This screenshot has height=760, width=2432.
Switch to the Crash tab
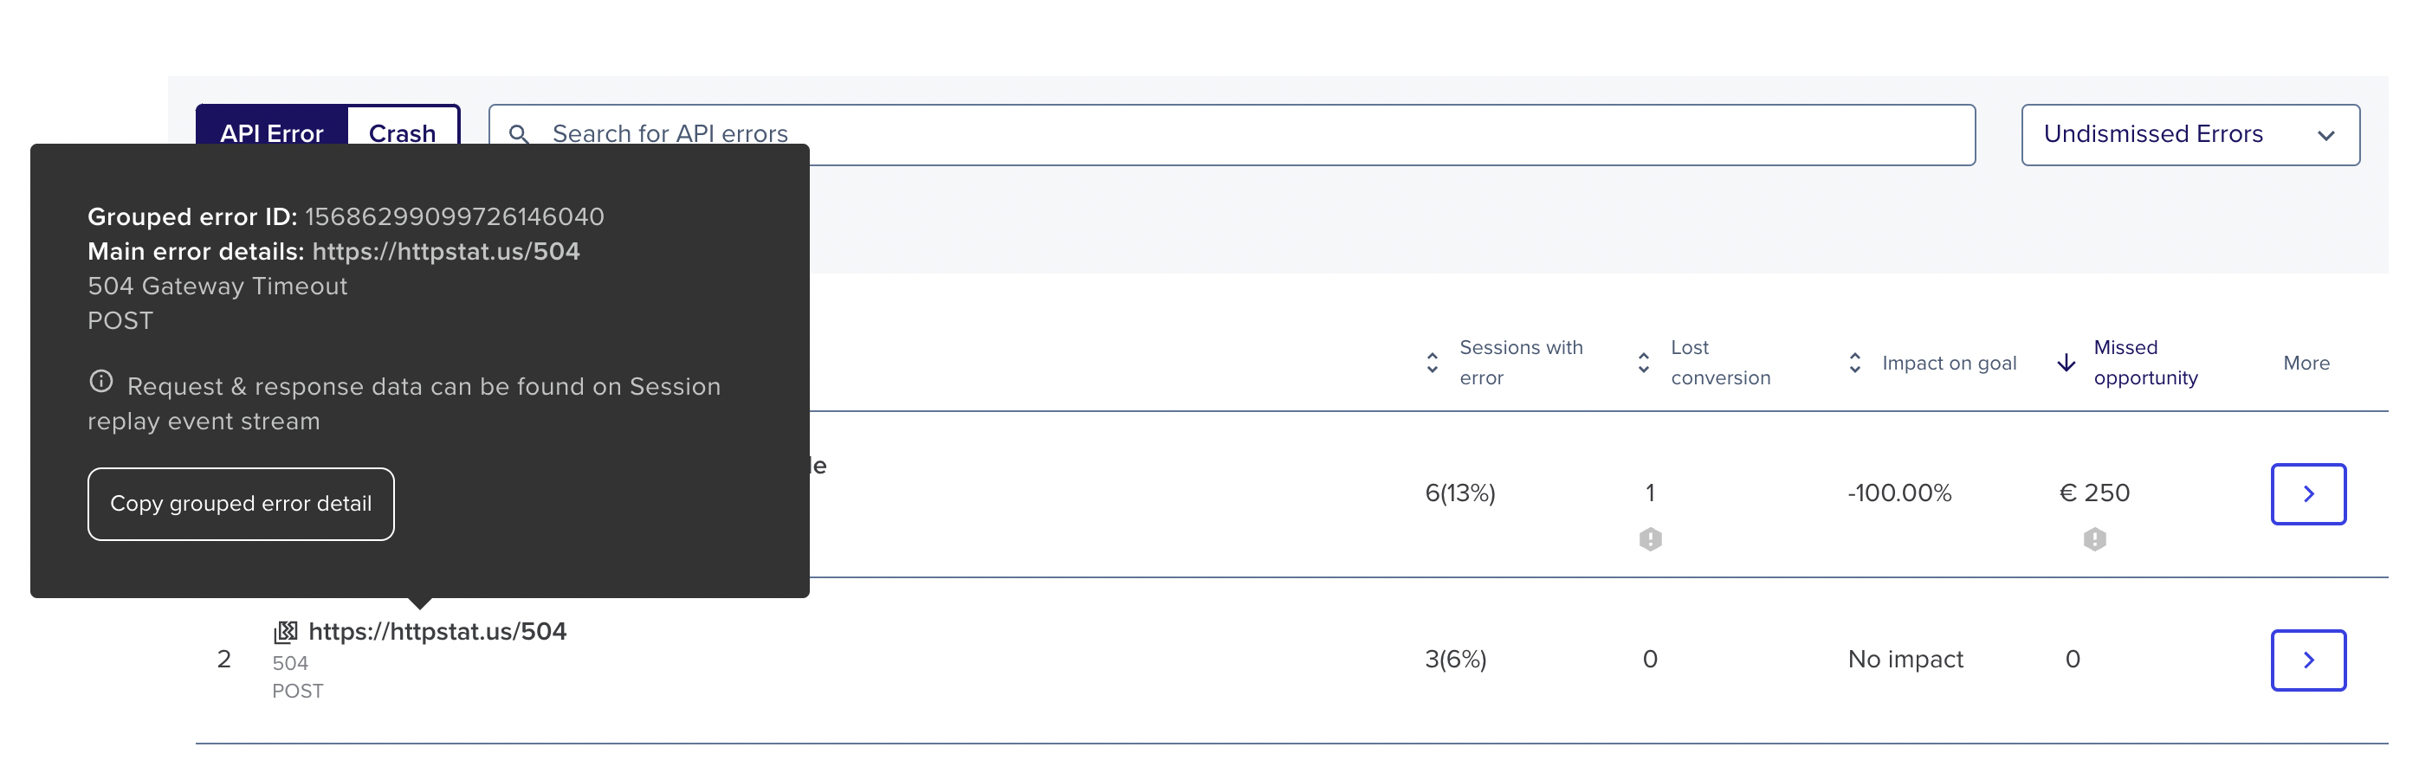tap(402, 133)
